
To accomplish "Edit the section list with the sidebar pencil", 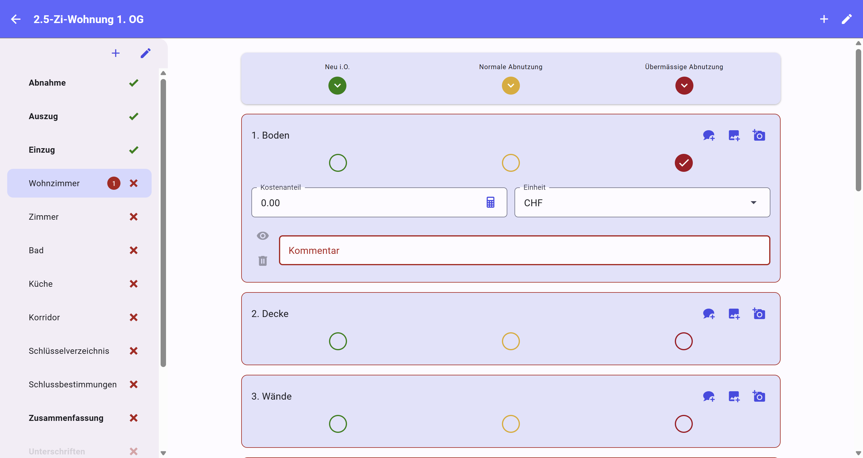I will 145,53.
